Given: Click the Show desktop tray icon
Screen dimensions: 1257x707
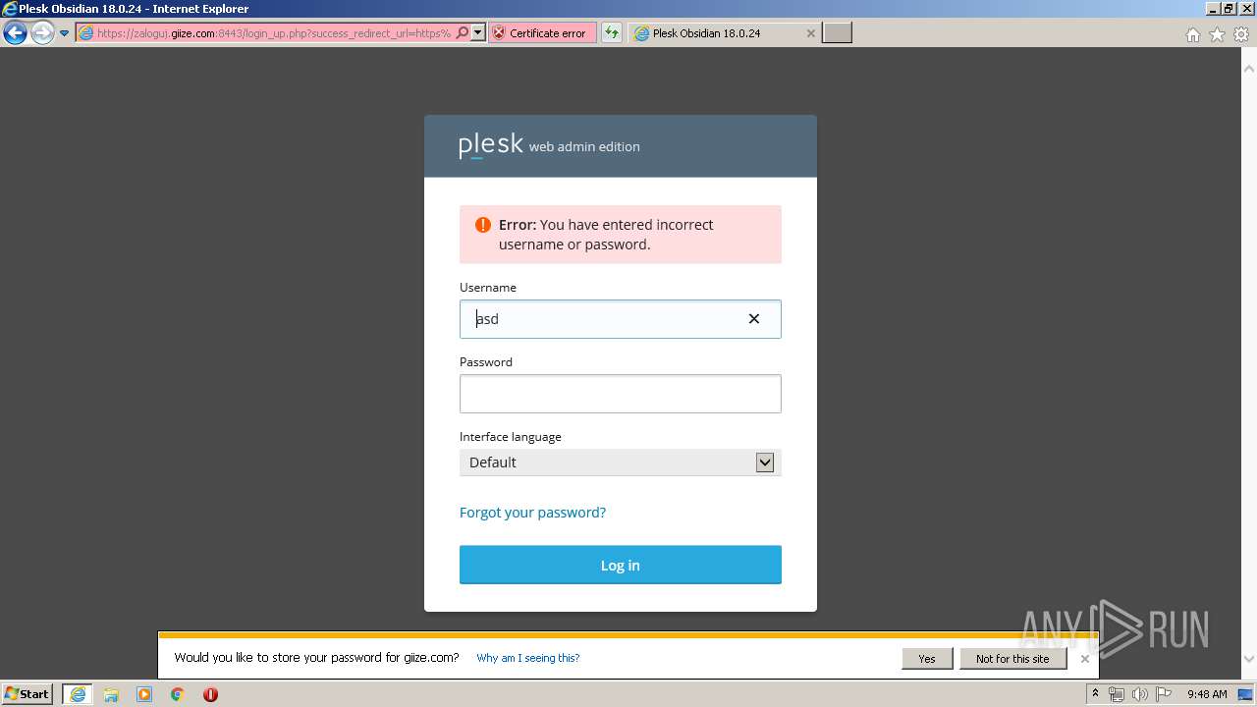Looking at the screenshot, I should [1246, 694].
